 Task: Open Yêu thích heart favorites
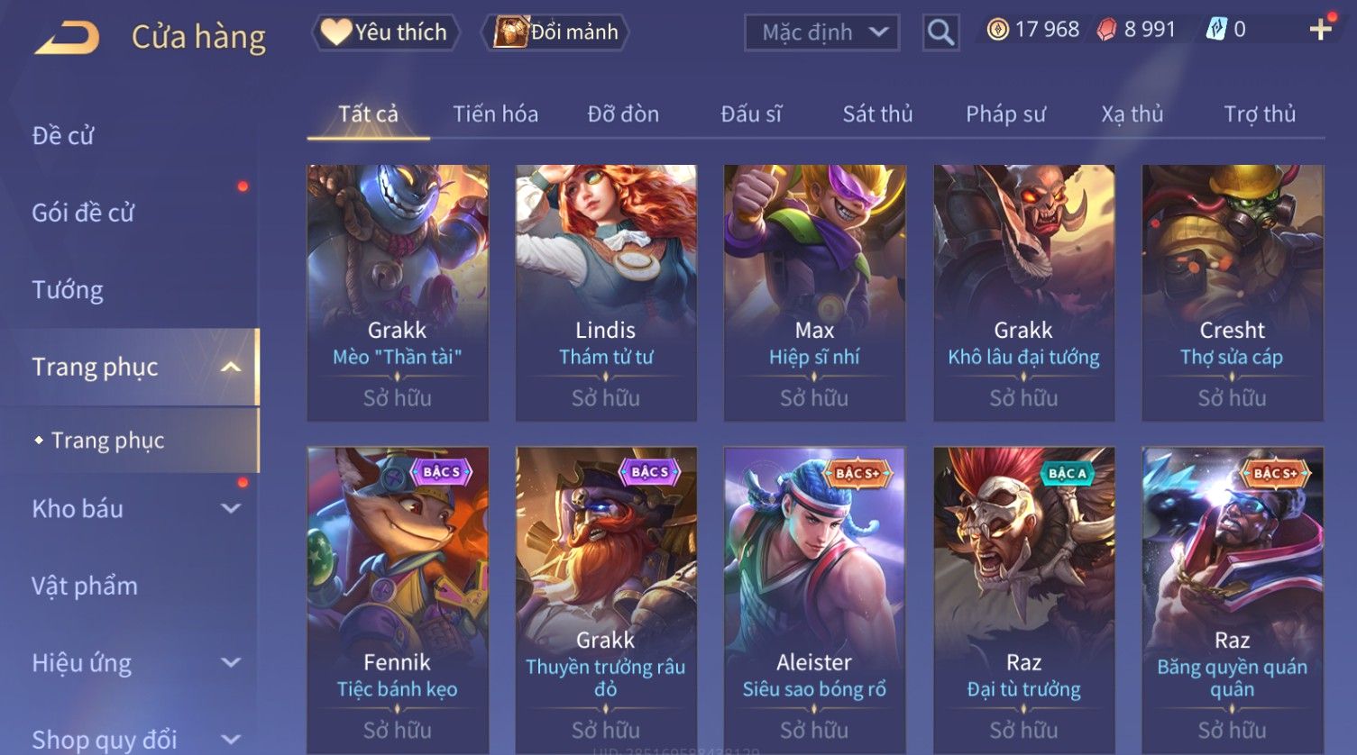tap(385, 32)
